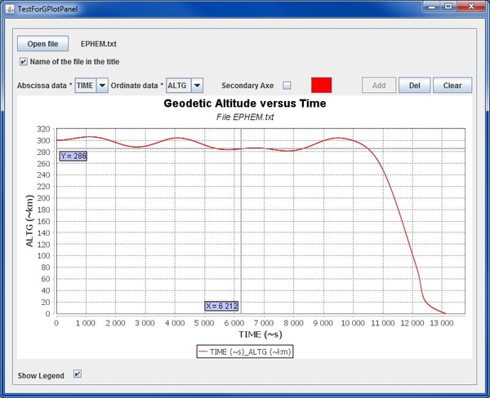Toggle 'Name of the file in the title' checkbox
This screenshot has width=490, height=398.
[24, 61]
